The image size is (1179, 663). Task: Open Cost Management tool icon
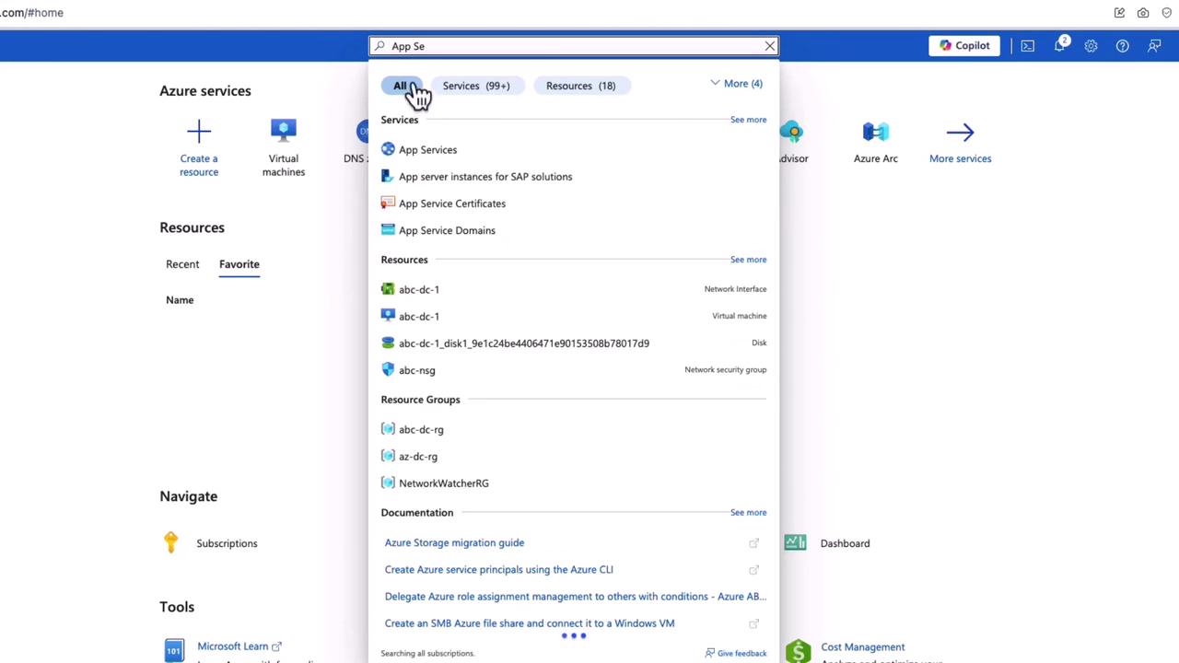(799, 651)
